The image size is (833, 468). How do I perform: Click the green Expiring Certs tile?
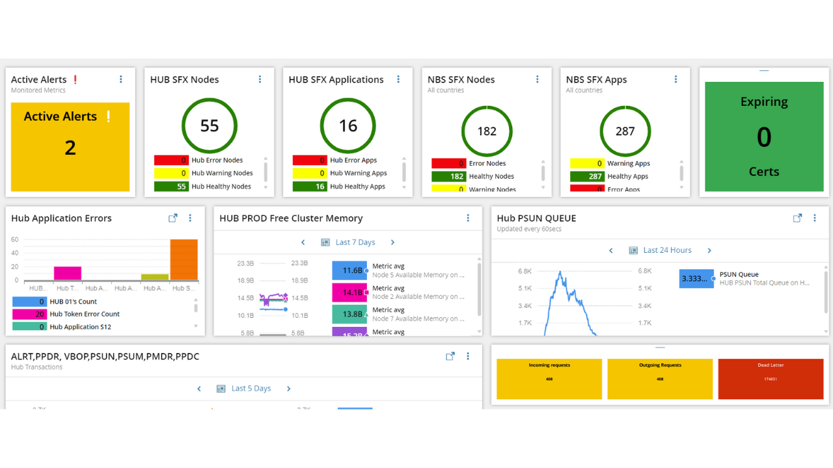pos(764,136)
